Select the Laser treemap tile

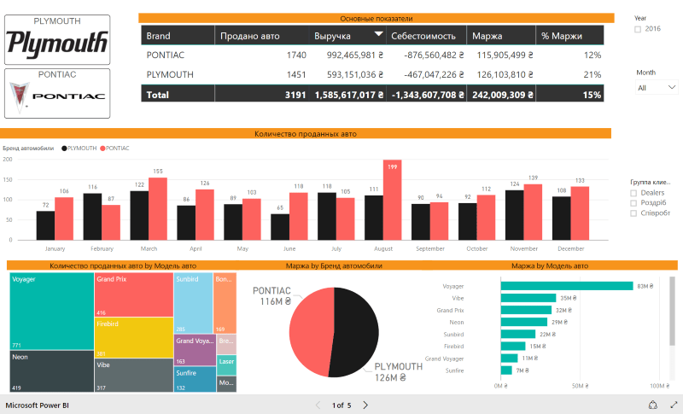point(226,365)
